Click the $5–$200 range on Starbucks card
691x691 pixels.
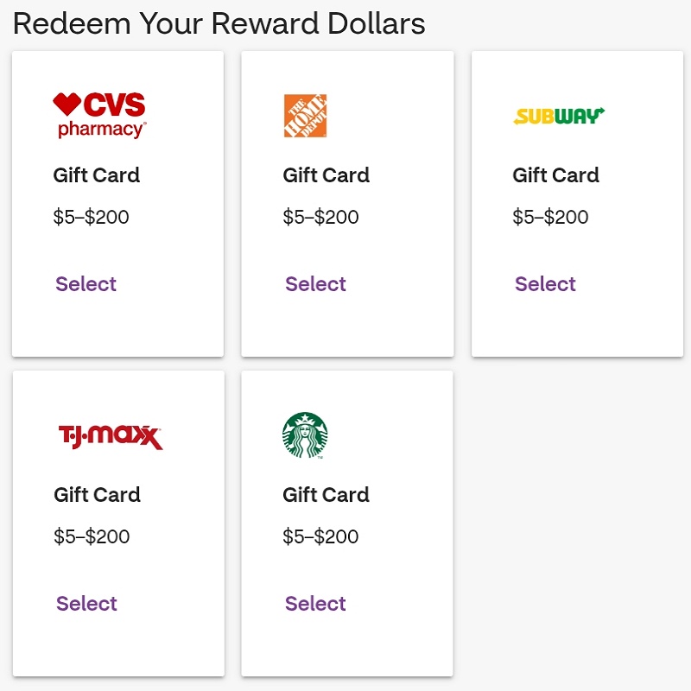(x=320, y=536)
